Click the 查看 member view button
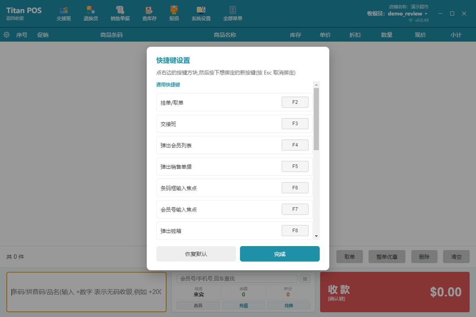The height and width of the screenshot is (317, 476). coord(198,305)
